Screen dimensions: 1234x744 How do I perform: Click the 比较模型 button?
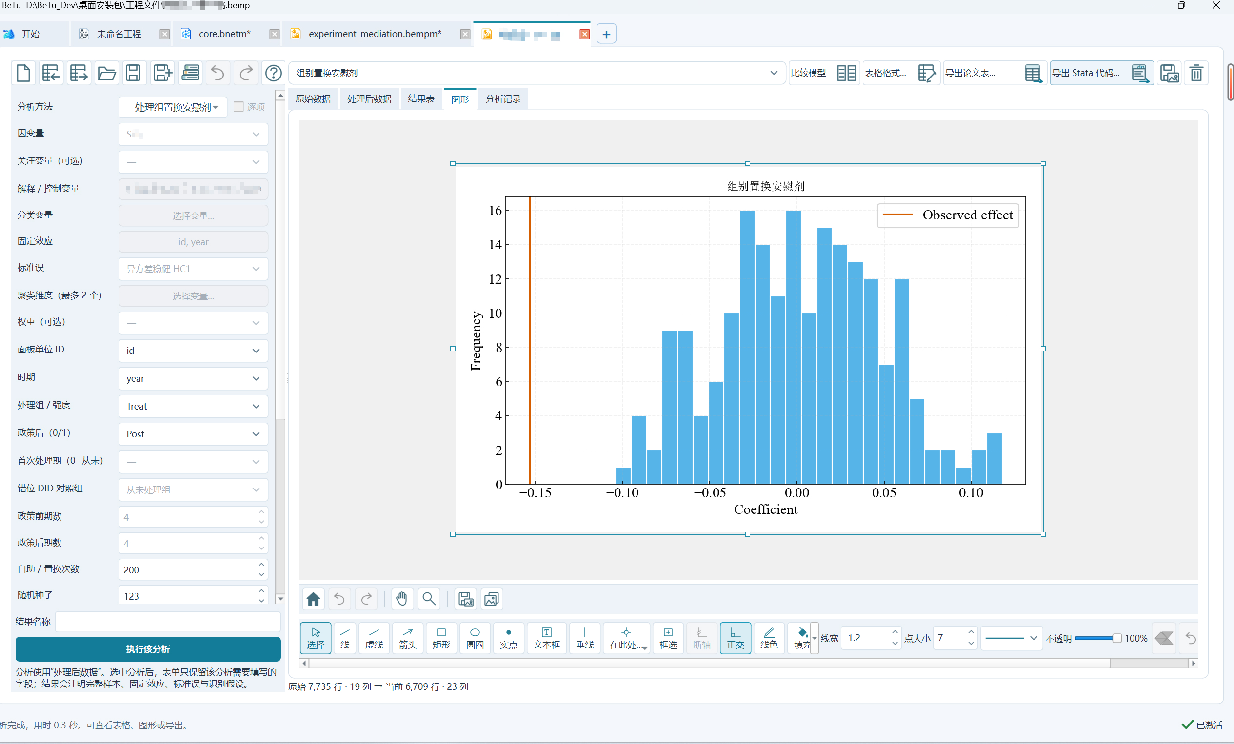[824, 73]
